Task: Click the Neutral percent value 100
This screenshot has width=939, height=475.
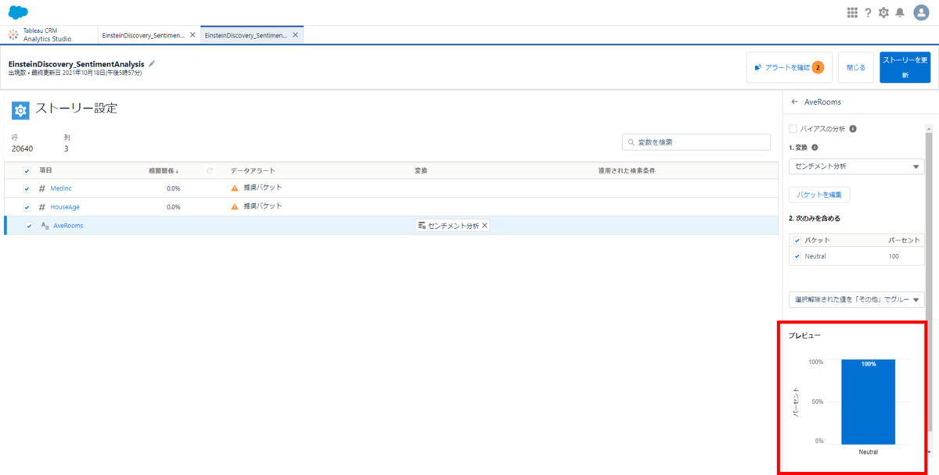Action: pyautogui.click(x=894, y=256)
